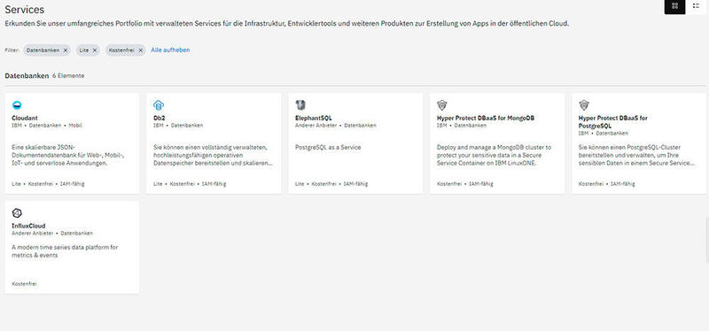
Task: Click the Datenbanken section heading
Action: (27, 76)
